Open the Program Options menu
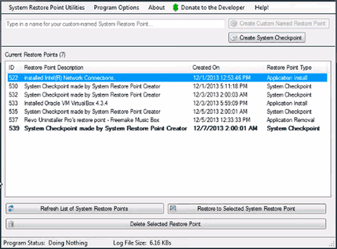Image resolution: width=337 pixels, height=249 pixels. (x=117, y=7)
